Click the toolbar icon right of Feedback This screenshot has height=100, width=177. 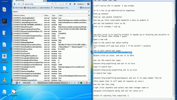tap(88, 4)
